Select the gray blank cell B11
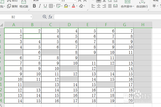Image resolution: width=161 pixels, height=107 pixels. click(x=32, y=84)
